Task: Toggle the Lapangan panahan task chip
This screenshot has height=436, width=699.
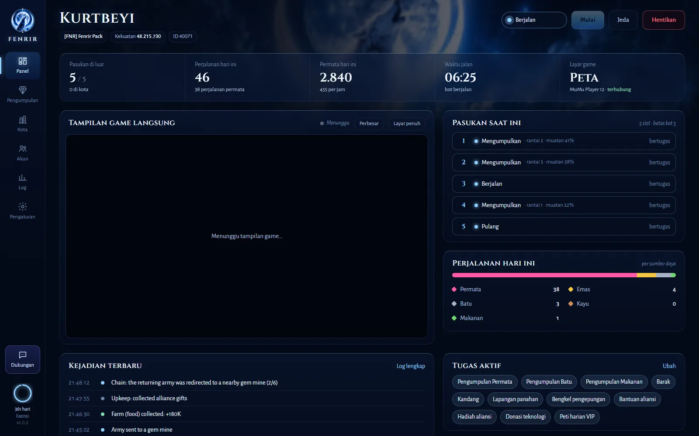Action: [x=516, y=399]
